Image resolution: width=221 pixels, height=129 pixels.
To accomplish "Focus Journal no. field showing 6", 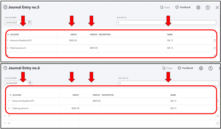I will [169, 83].
